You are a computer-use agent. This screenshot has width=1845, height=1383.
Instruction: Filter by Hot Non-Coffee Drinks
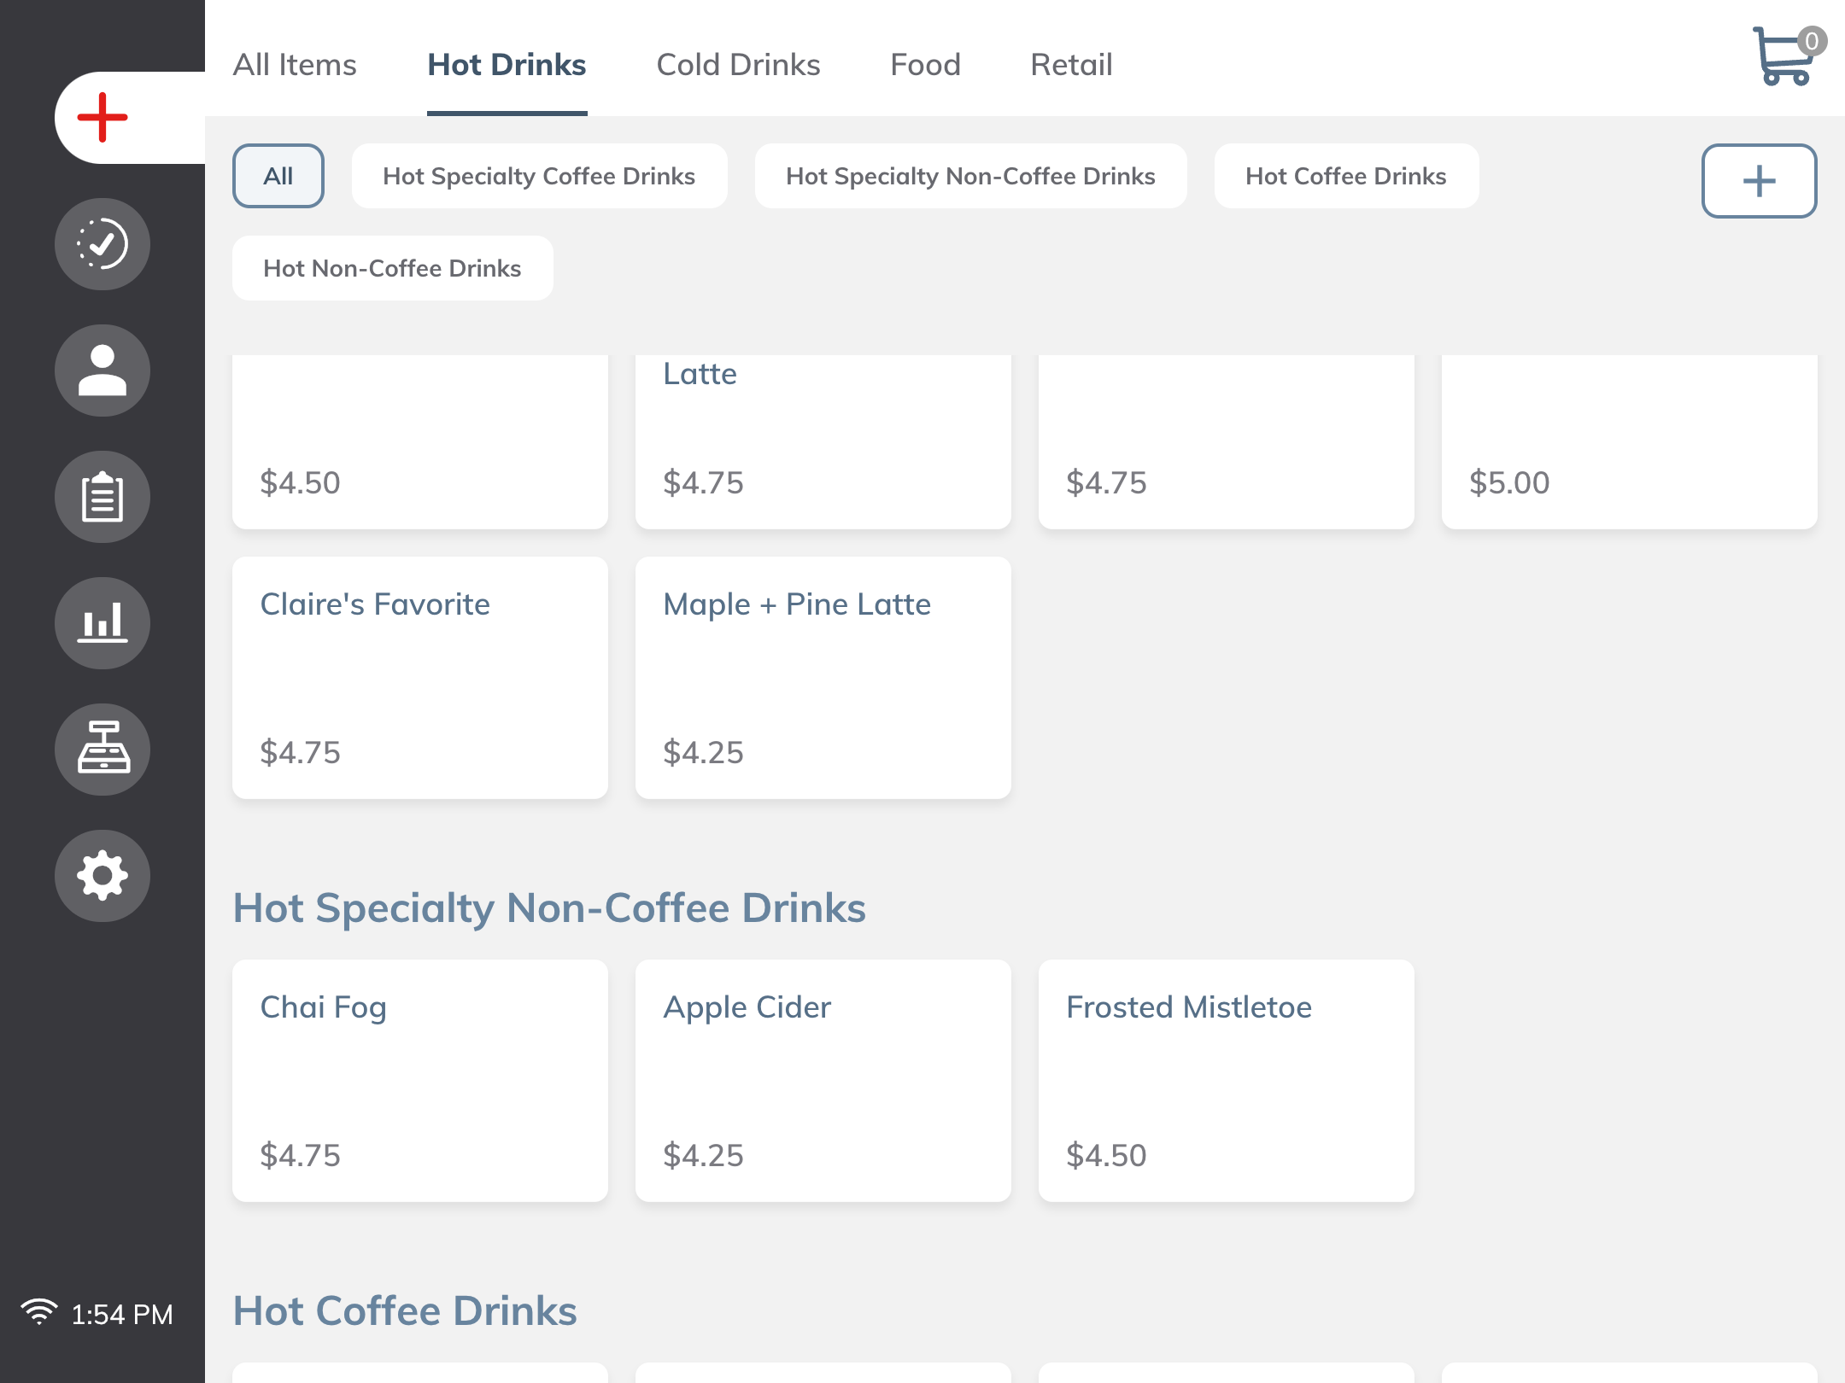point(392,268)
